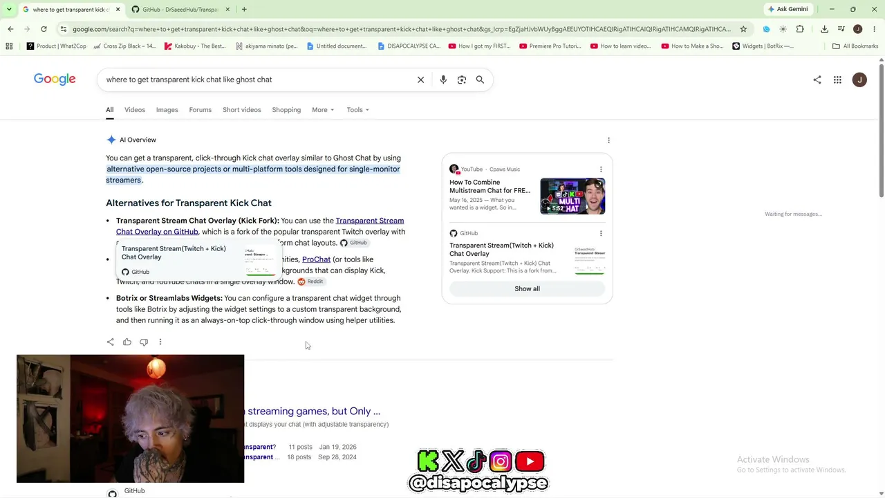
Task: Go back to the previous page
Action: pos(10,29)
